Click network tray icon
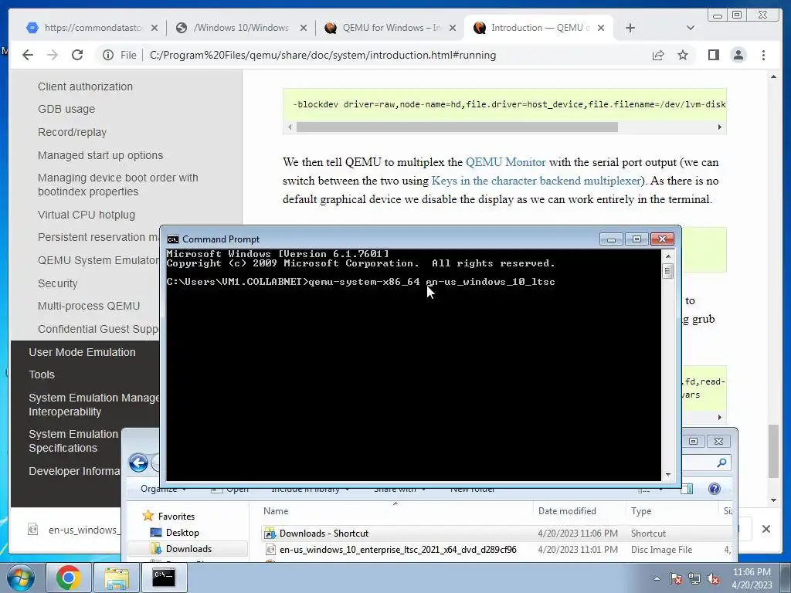 coord(694,578)
